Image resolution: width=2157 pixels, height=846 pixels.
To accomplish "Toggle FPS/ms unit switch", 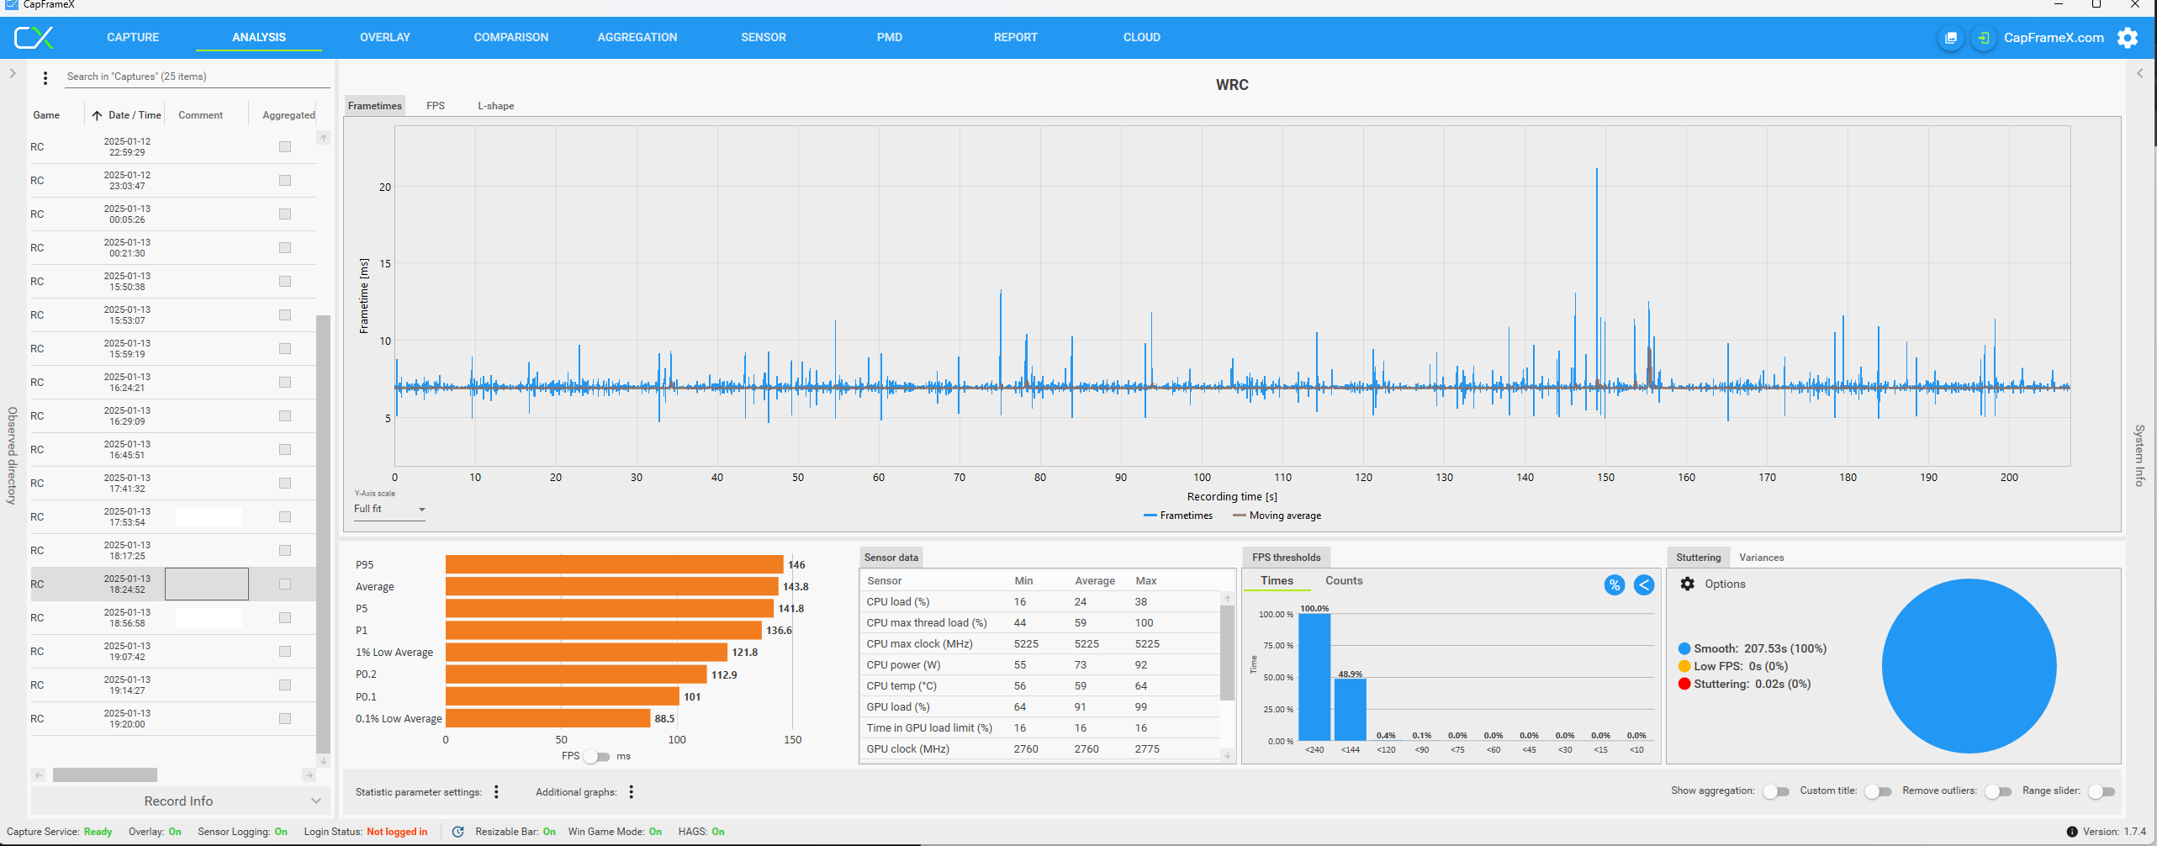I will [597, 756].
